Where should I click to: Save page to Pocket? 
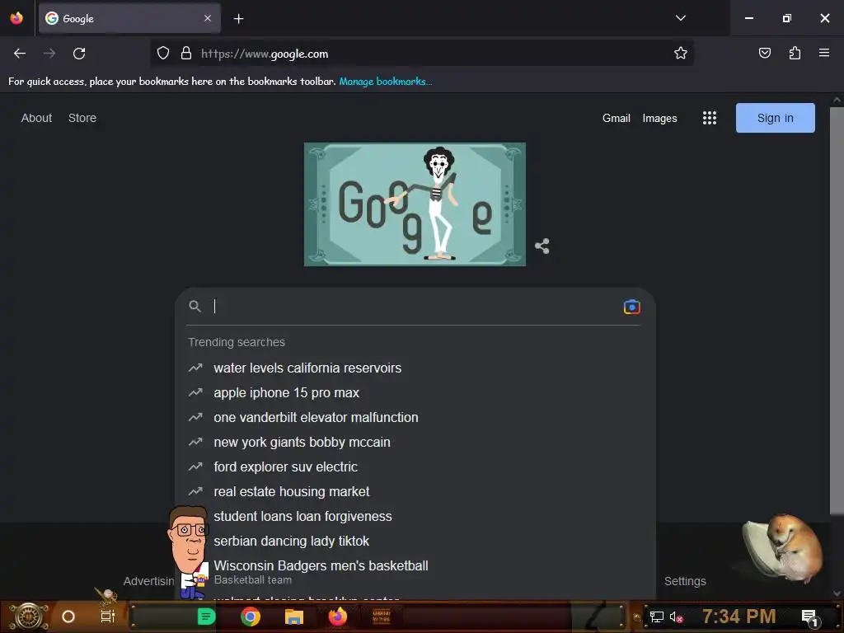(764, 53)
